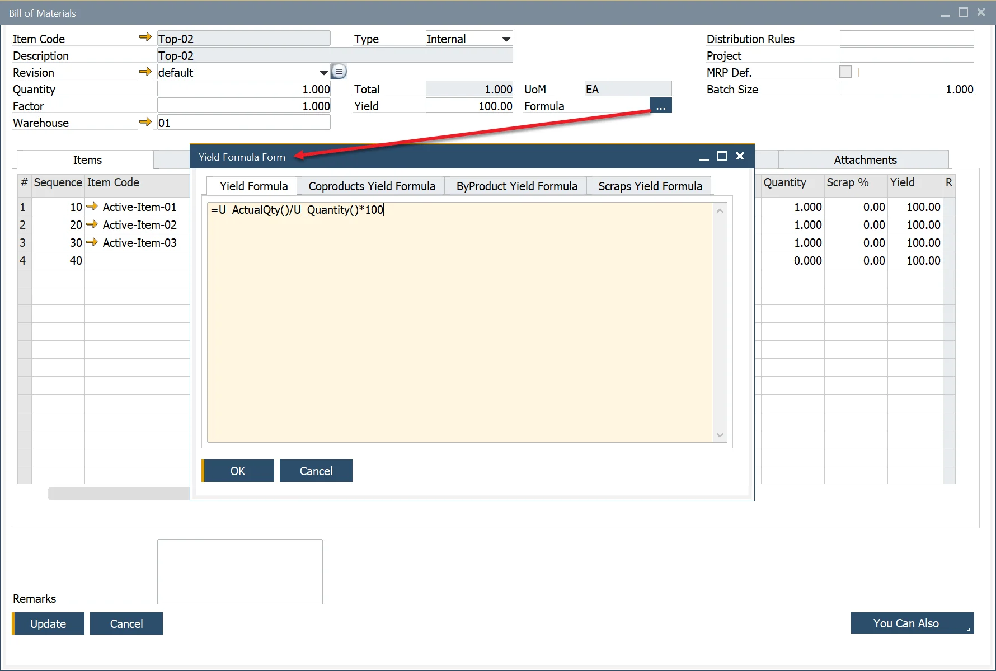Viewport: 996px width, 671px height.
Task: Click link arrow beside Active-Item-01
Action: (x=92, y=207)
